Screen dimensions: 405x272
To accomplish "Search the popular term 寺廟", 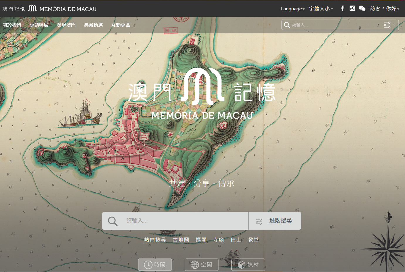I will pos(219,240).
